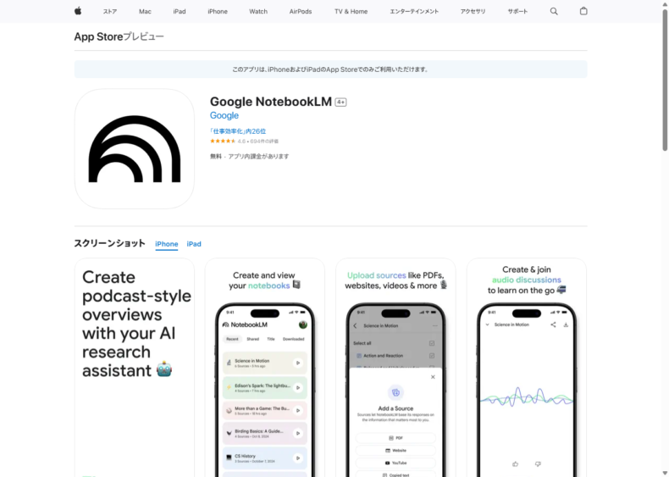Open the Google developer link
Screen dimensions: 669x477
tap(224, 115)
